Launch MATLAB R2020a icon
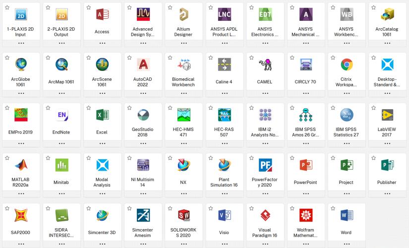 point(21,165)
